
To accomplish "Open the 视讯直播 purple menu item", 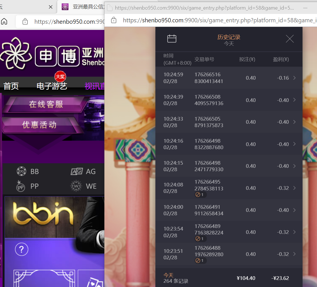I will tap(95, 86).
